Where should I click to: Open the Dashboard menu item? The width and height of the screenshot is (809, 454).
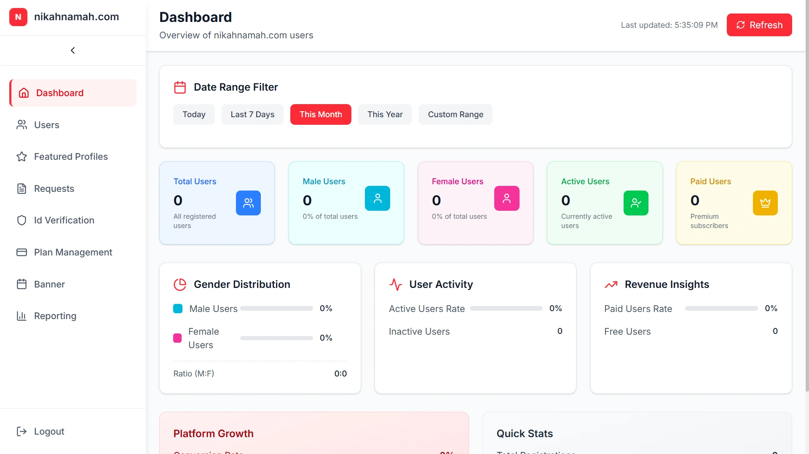pos(60,93)
